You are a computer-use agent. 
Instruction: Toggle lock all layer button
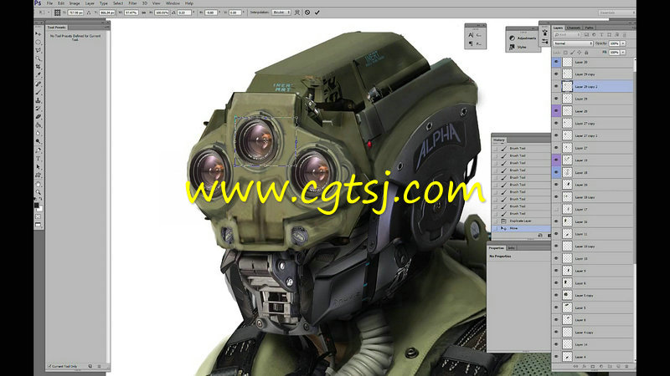point(586,53)
